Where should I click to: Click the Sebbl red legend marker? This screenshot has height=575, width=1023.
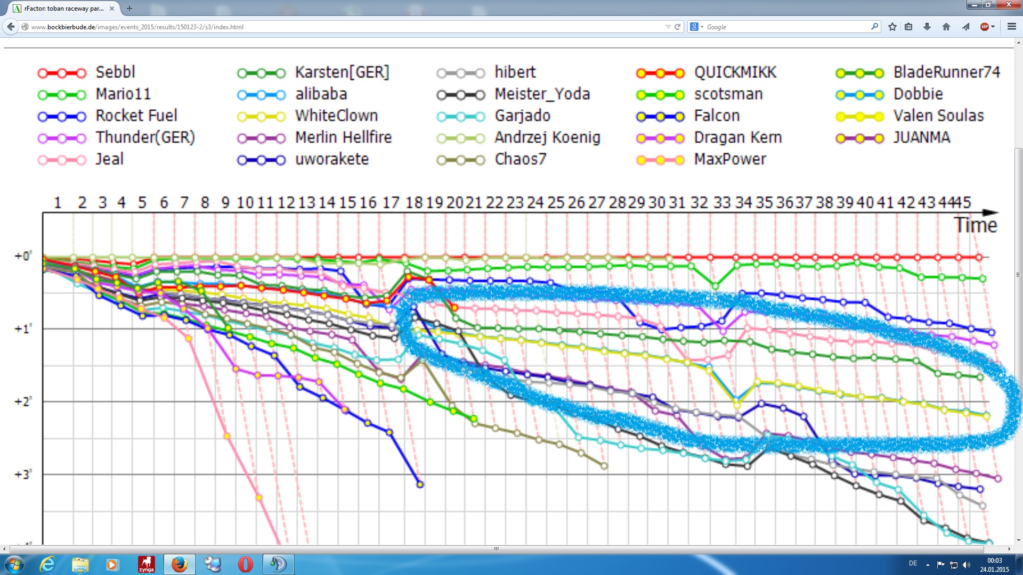coord(62,73)
